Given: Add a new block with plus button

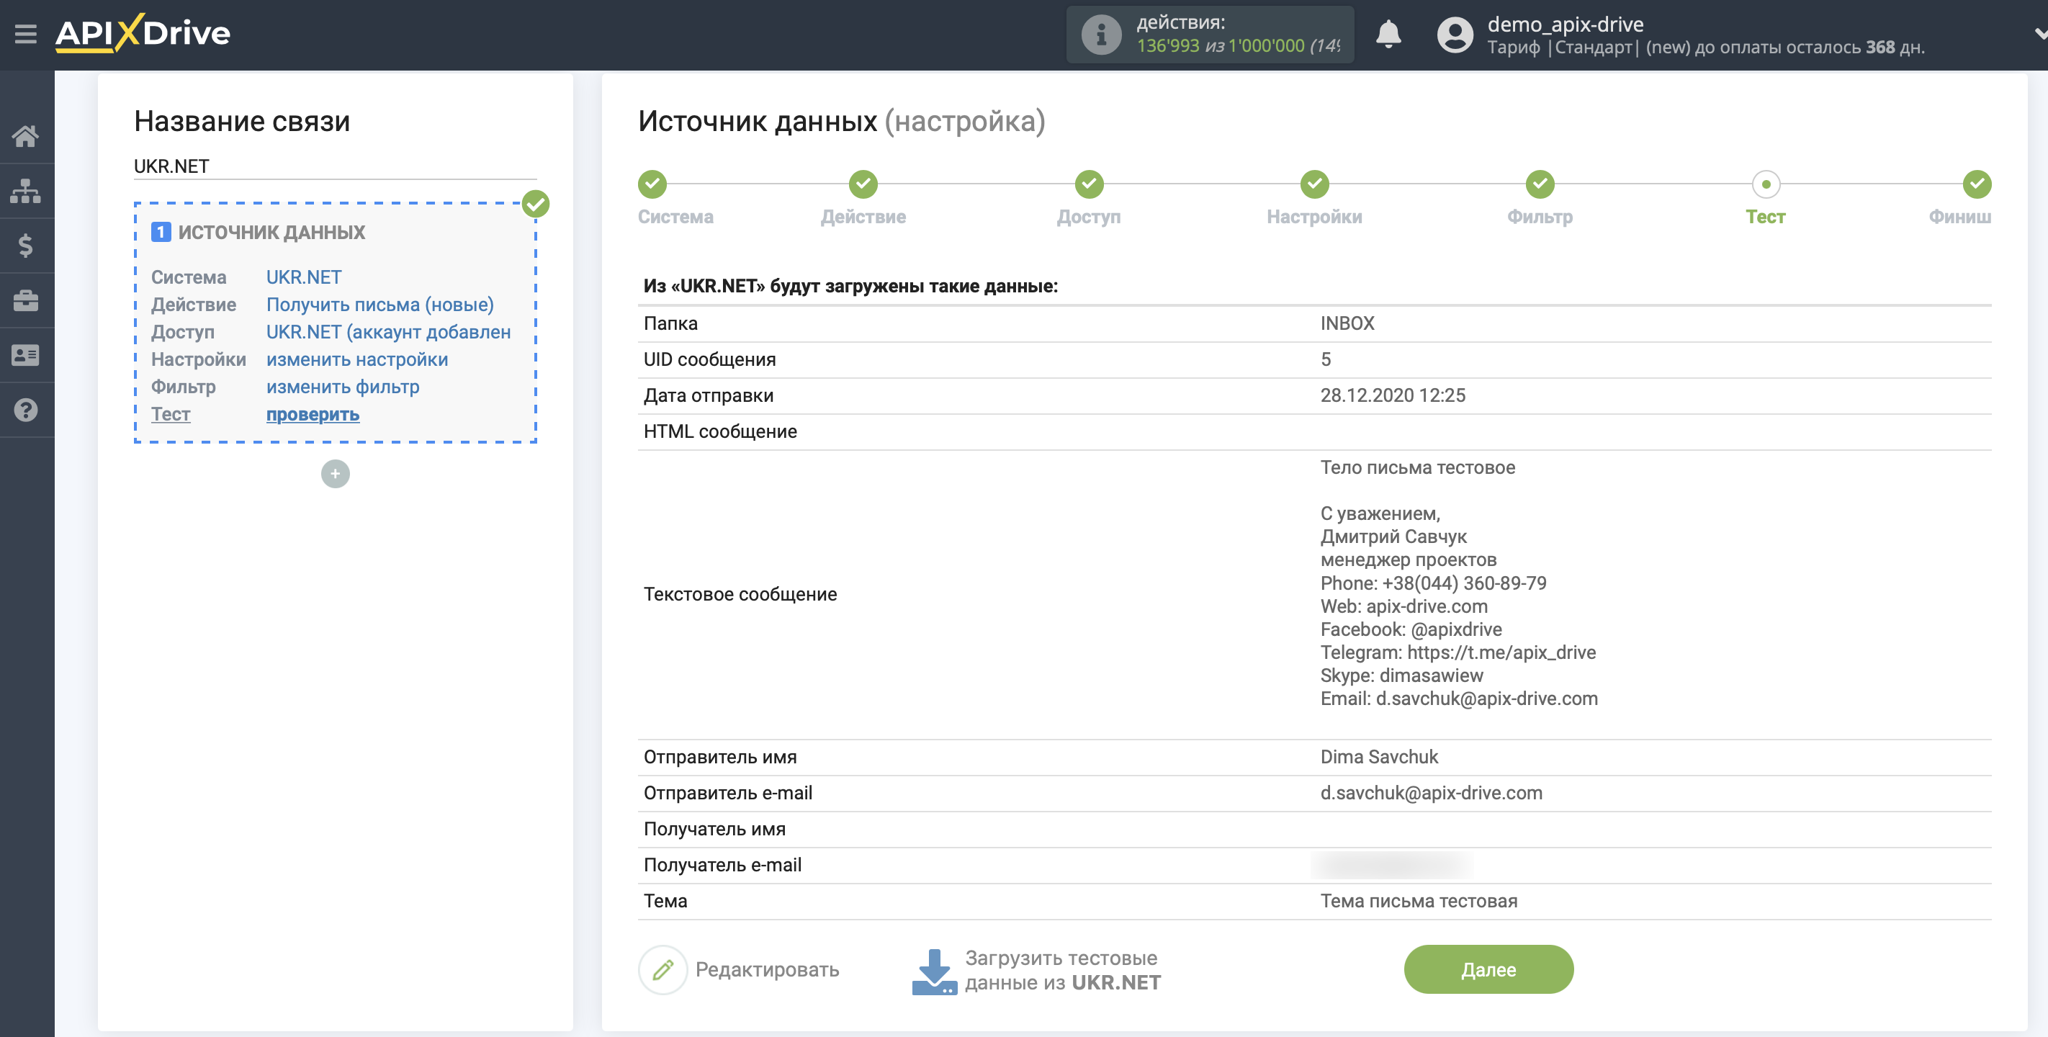Looking at the screenshot, I should pyautogui.click(x=336, y=474).
